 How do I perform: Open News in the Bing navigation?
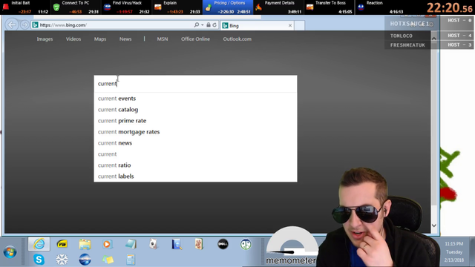click(125, 39)
